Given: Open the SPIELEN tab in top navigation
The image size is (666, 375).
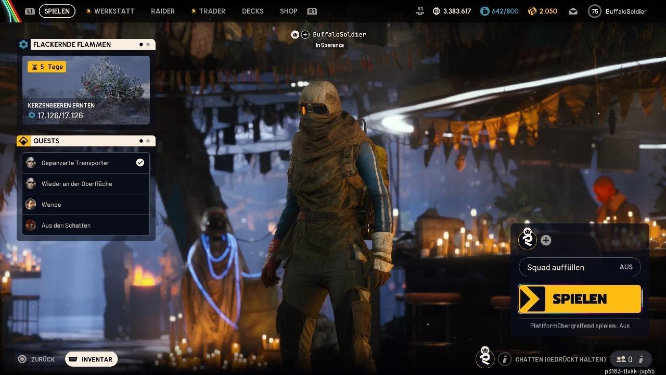Looking at the screenshot, I should 57,11.
